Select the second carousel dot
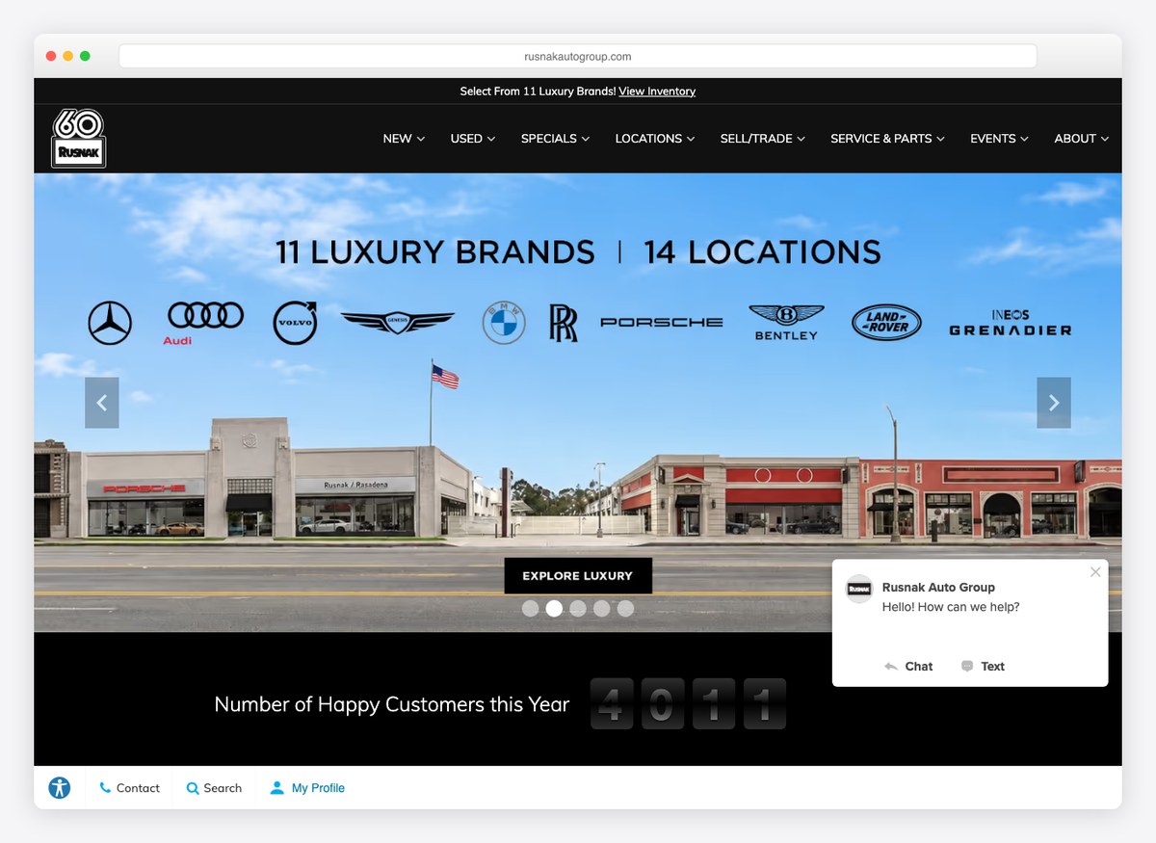1156x843 pixels. 554,608
